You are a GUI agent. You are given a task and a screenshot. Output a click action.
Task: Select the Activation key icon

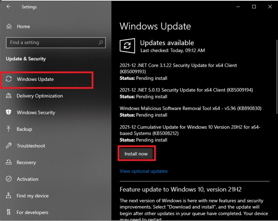9,179
